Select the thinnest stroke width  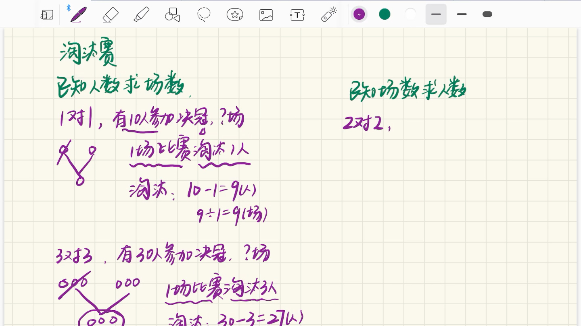point(436,14)
